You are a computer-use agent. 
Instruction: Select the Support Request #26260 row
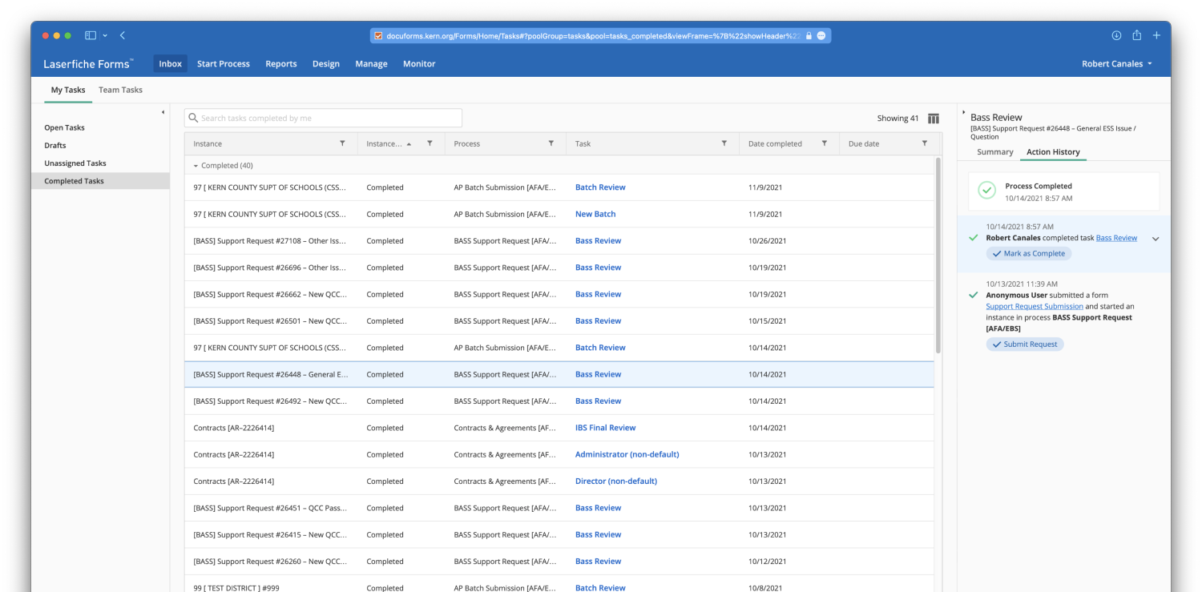[559, 562]
